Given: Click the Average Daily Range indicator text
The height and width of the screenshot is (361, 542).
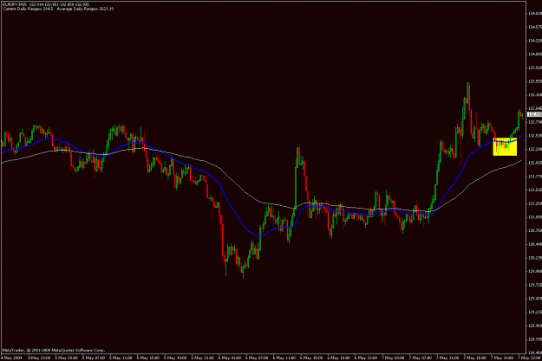Looking at the screenshot, I should pyautogui.click(x=85, y=9).
